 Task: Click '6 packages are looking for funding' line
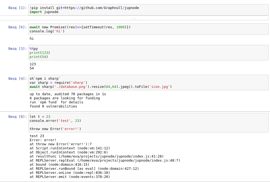click(65, 98)
